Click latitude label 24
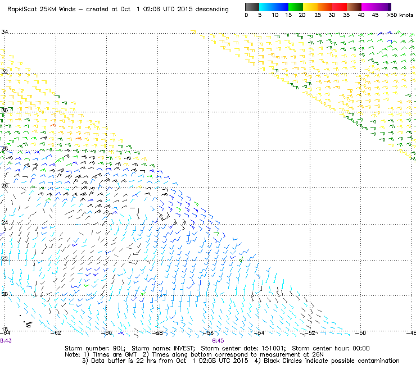Viewport: 416px width, 365px height. pyautogui.click(x=4, y=222)
